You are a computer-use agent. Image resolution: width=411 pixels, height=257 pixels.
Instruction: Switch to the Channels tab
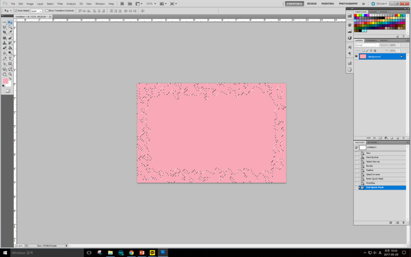tap(372, 41)
